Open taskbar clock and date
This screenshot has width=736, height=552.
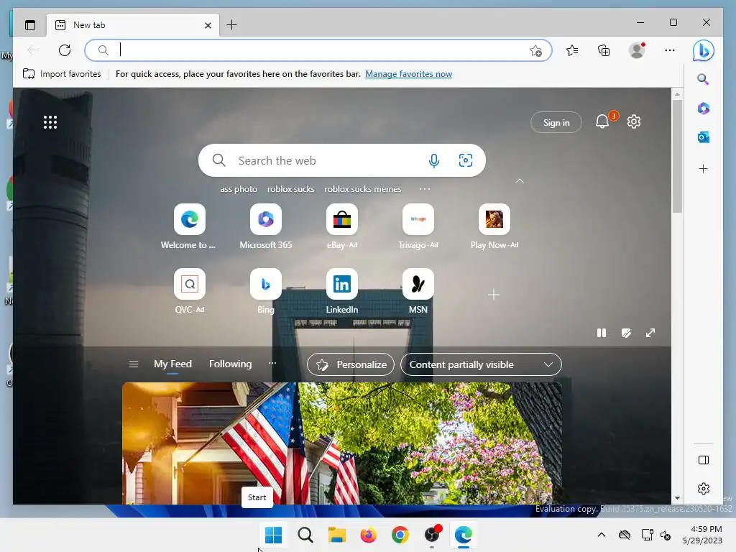[x=702, y=535]
